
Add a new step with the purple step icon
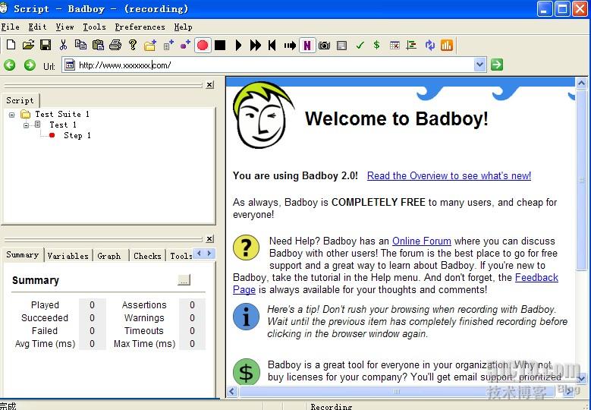click(185, 46)
